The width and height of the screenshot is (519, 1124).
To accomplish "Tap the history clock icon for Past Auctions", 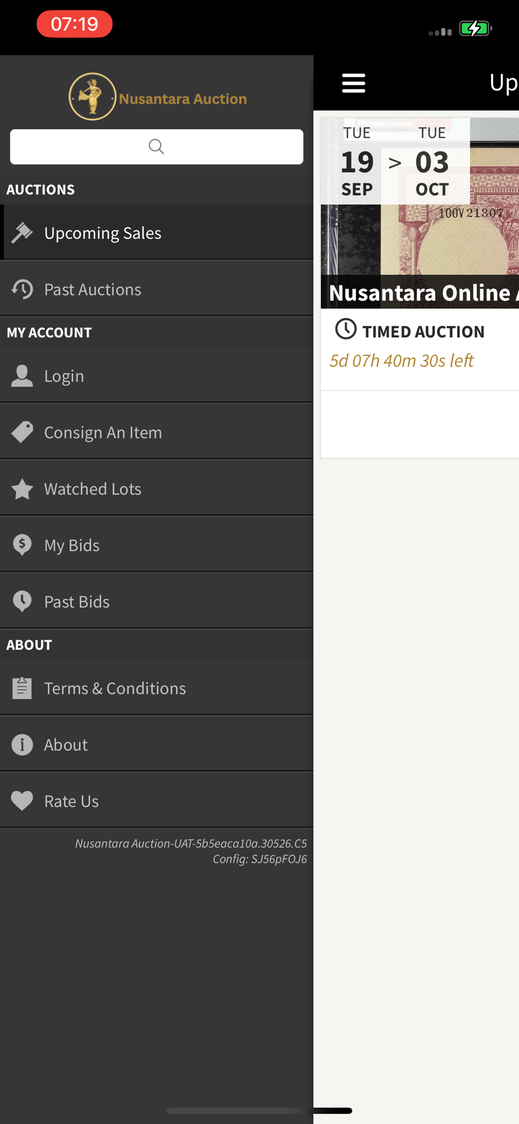I will [x=22, y=289].
